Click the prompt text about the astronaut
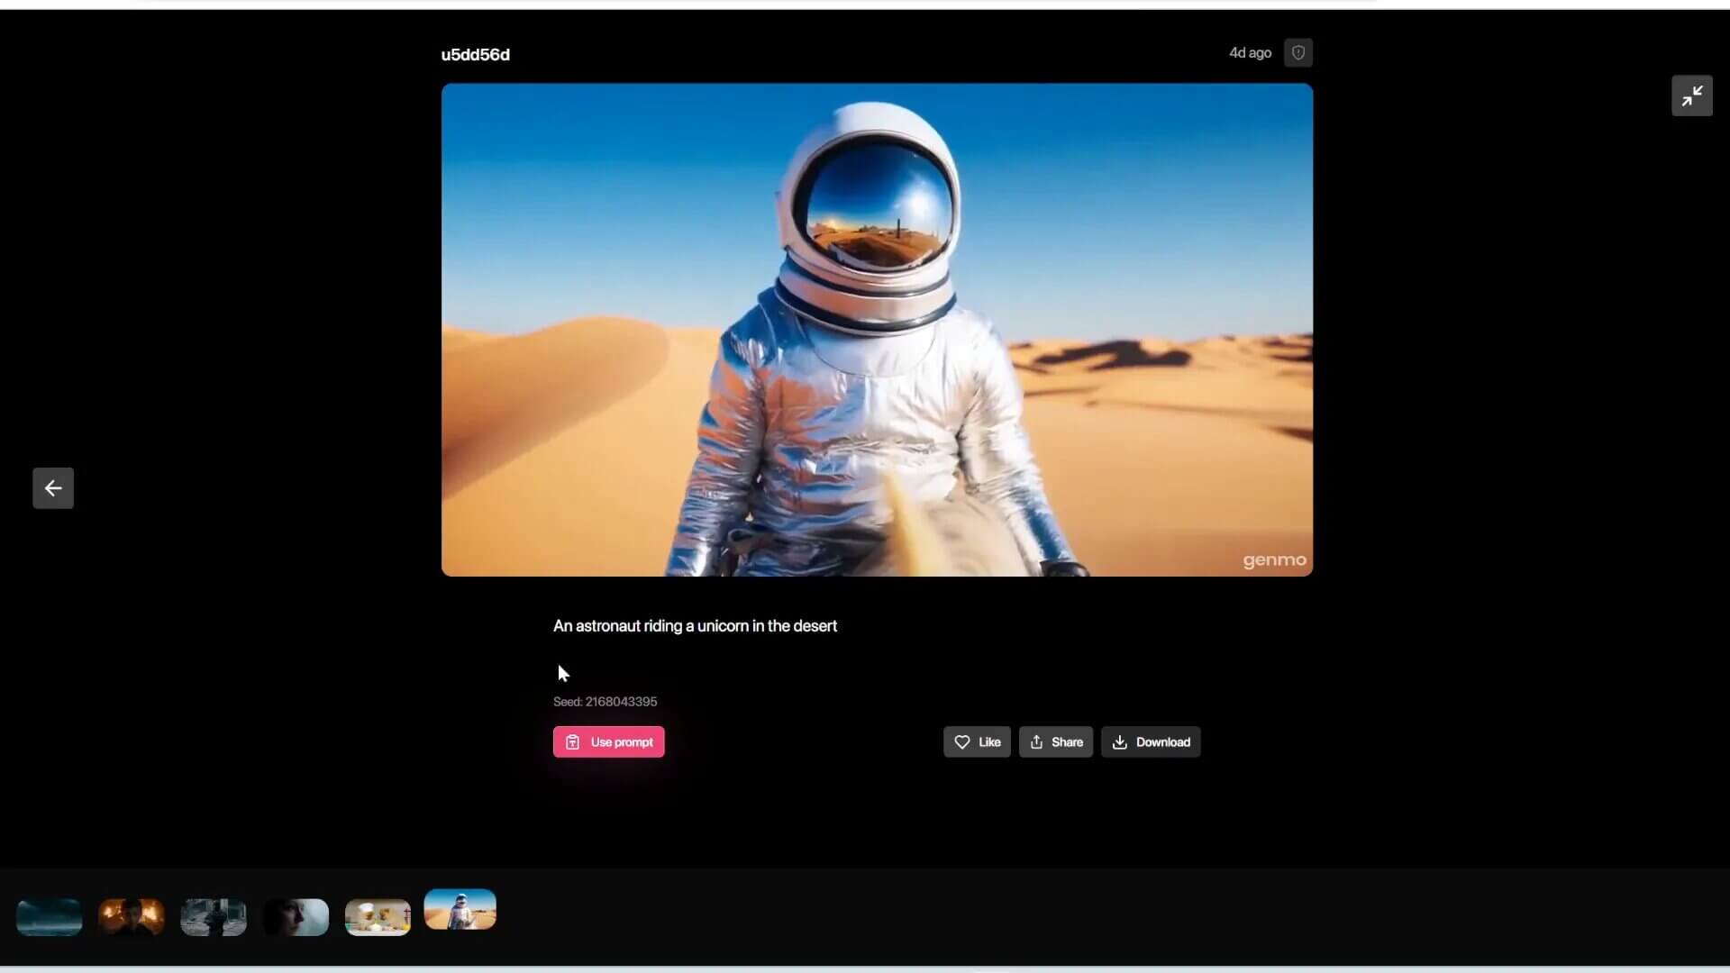 pos(694,626)
